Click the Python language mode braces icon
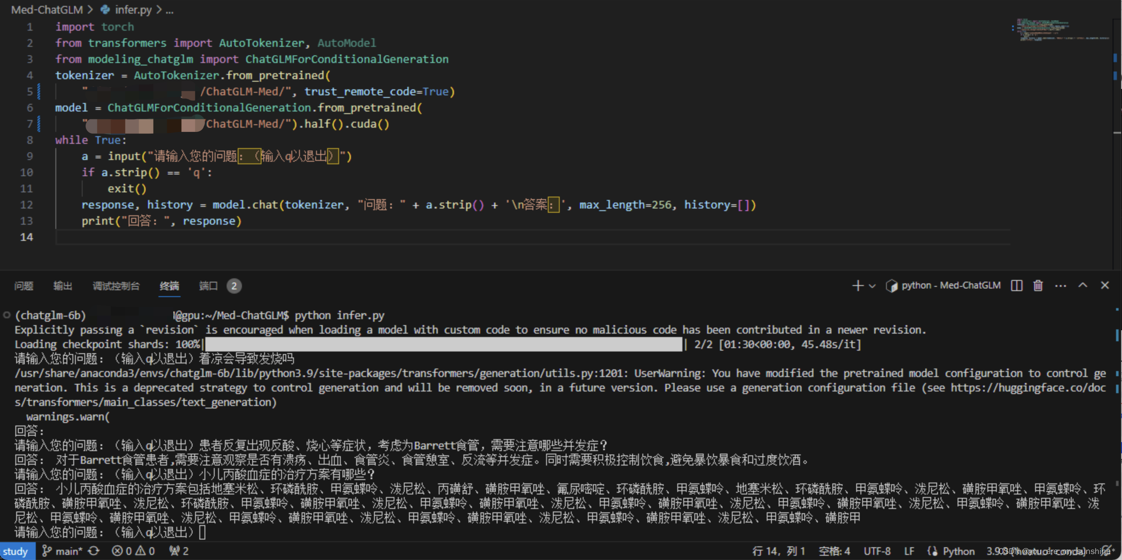The height and width of the screenshot is (560, 1122). click(x=932, y=551)
